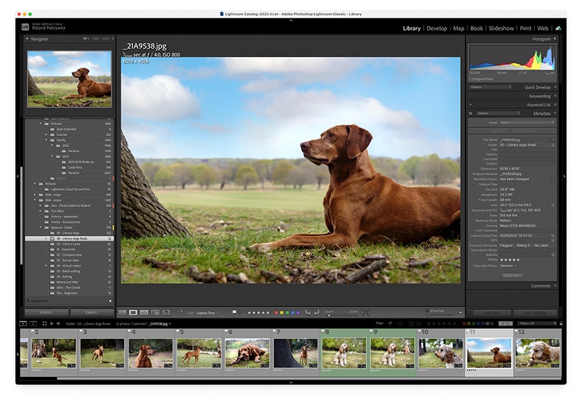Set a five-star rating in the toolbar
This screenshot has width=582, height=405.
(267, 311)
